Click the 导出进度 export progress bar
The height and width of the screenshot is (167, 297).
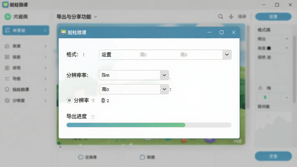(x=149, y=125)
